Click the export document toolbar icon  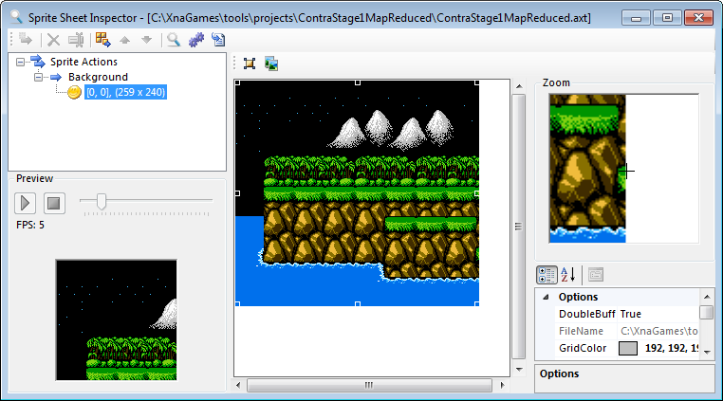(218, 40)
